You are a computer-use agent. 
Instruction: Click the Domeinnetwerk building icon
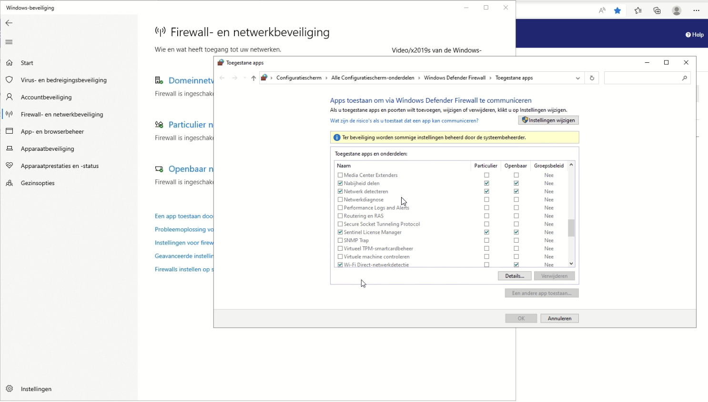point(159,80)
